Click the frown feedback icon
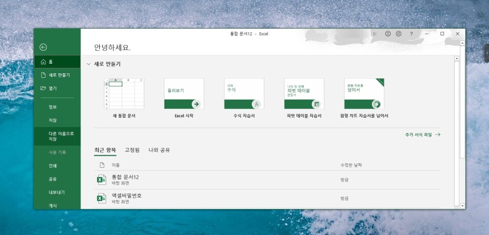 [x=398, y=34]
